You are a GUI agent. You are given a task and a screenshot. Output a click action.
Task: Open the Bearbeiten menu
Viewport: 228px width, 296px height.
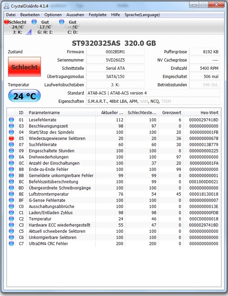[30, 15]
